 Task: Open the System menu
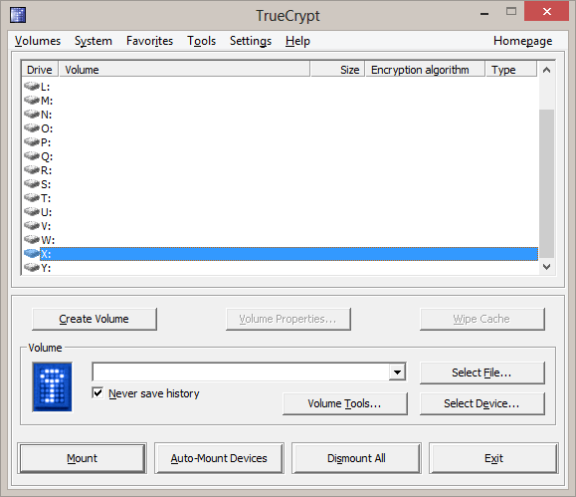tap(94, 41)
